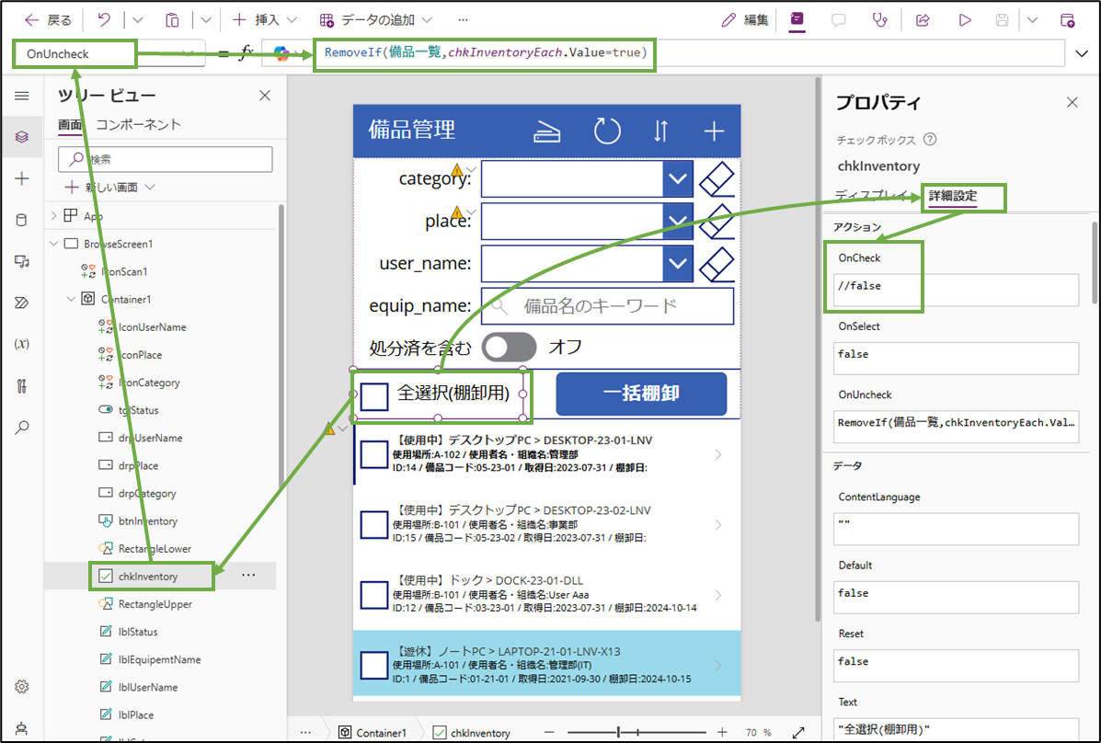Image resolution: width=1101 pixels, height=743 pixels.
Task: Check the 全選択(棚卸用) checkbox
Action: (x=374, y=396)
